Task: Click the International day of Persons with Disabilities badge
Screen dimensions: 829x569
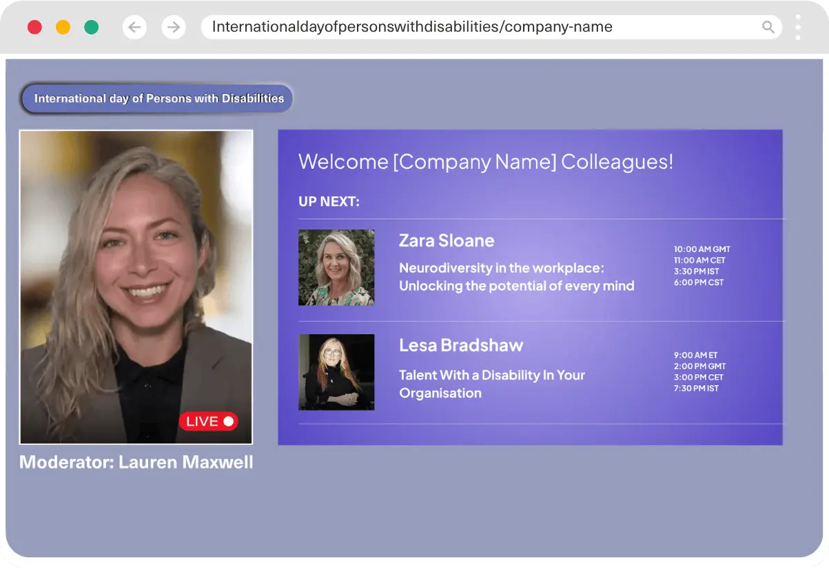Action: click(158, 99)
